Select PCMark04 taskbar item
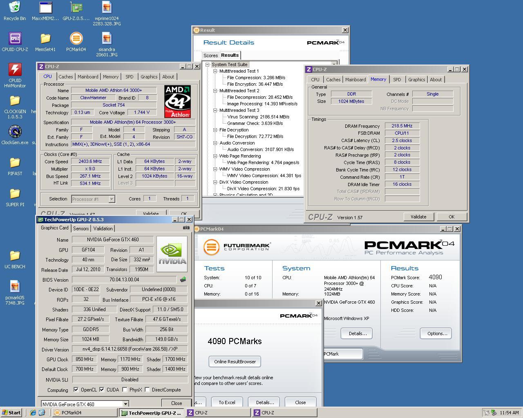The width and height of the screenshot is (523, 418). [85, 413]
